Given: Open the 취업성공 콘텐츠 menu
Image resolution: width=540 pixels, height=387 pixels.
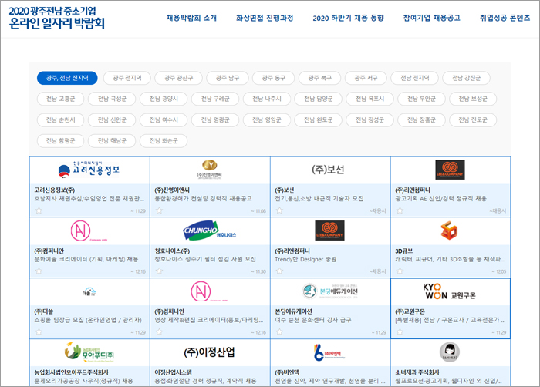Looking at the screenshot, I should (x=505, y=18).
